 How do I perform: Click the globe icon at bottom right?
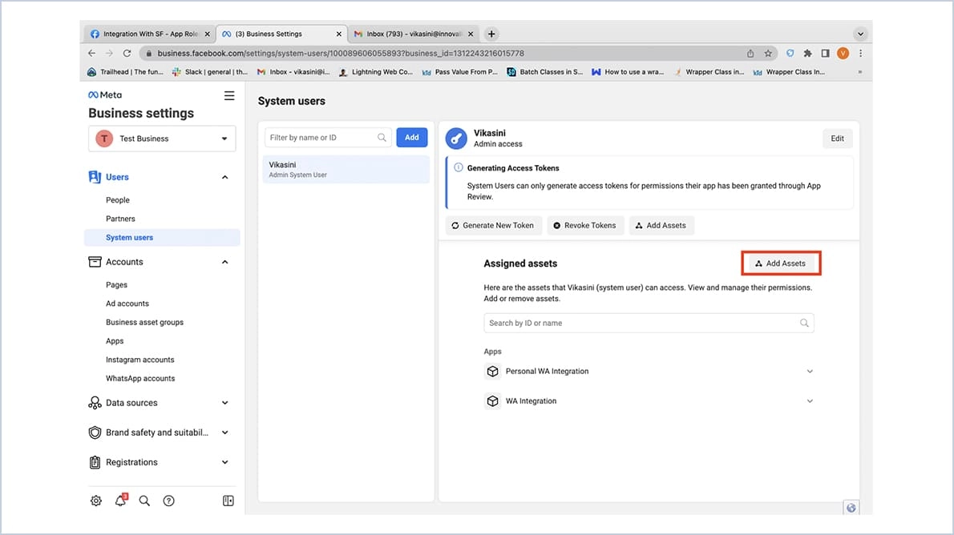tap(851, 508)
